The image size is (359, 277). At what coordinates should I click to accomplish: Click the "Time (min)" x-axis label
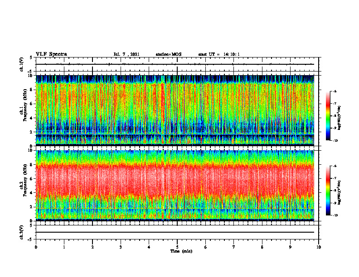click(x=181, y=251)
